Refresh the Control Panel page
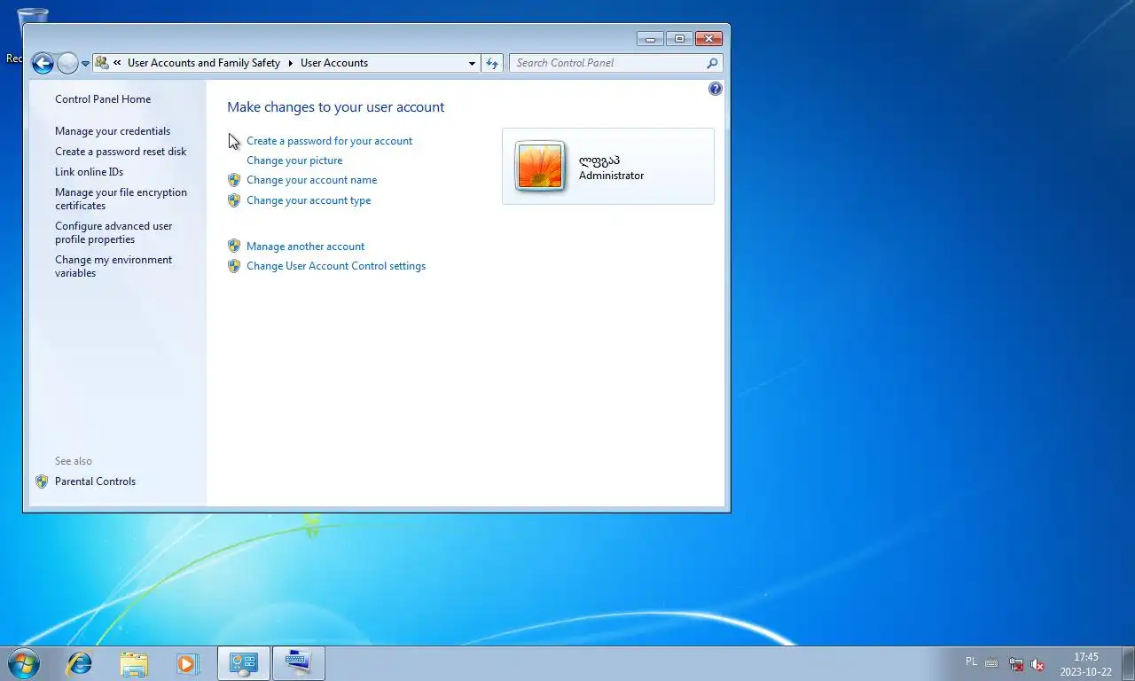 (x=492, y=63)
